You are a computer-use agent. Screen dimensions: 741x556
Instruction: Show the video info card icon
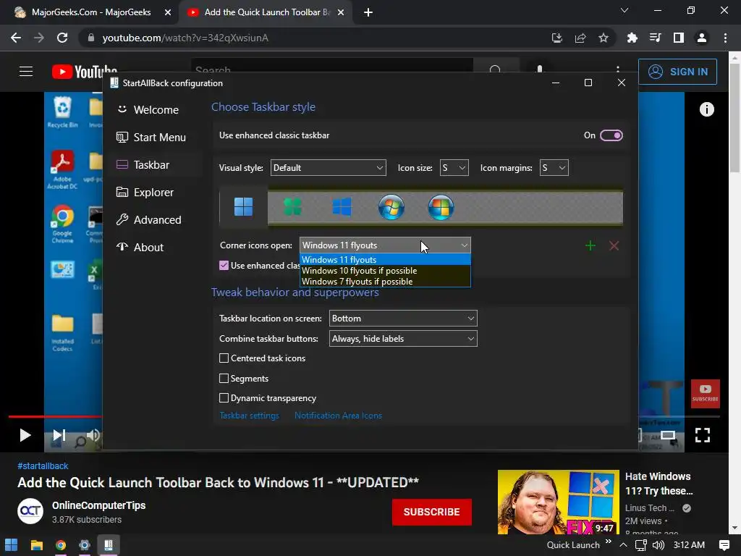point(706,110)
